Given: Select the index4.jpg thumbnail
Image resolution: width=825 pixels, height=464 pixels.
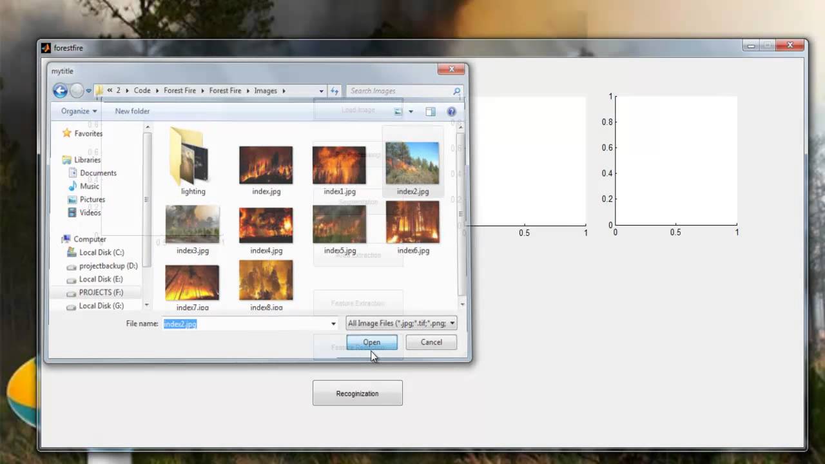Looking at the screenshot, I should 266,226.
